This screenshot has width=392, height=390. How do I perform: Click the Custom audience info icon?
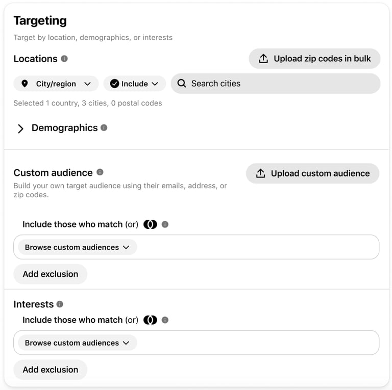100,172
